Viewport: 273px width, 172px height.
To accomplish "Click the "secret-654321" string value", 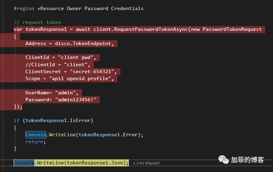I will (92, 71).
